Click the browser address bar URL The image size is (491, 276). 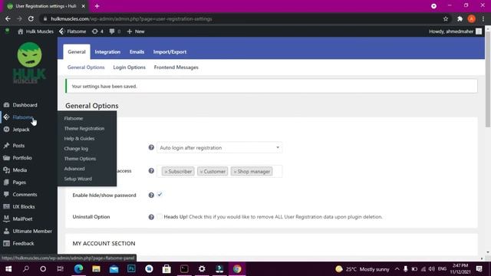pyautogui.click(x=131, y=18)
